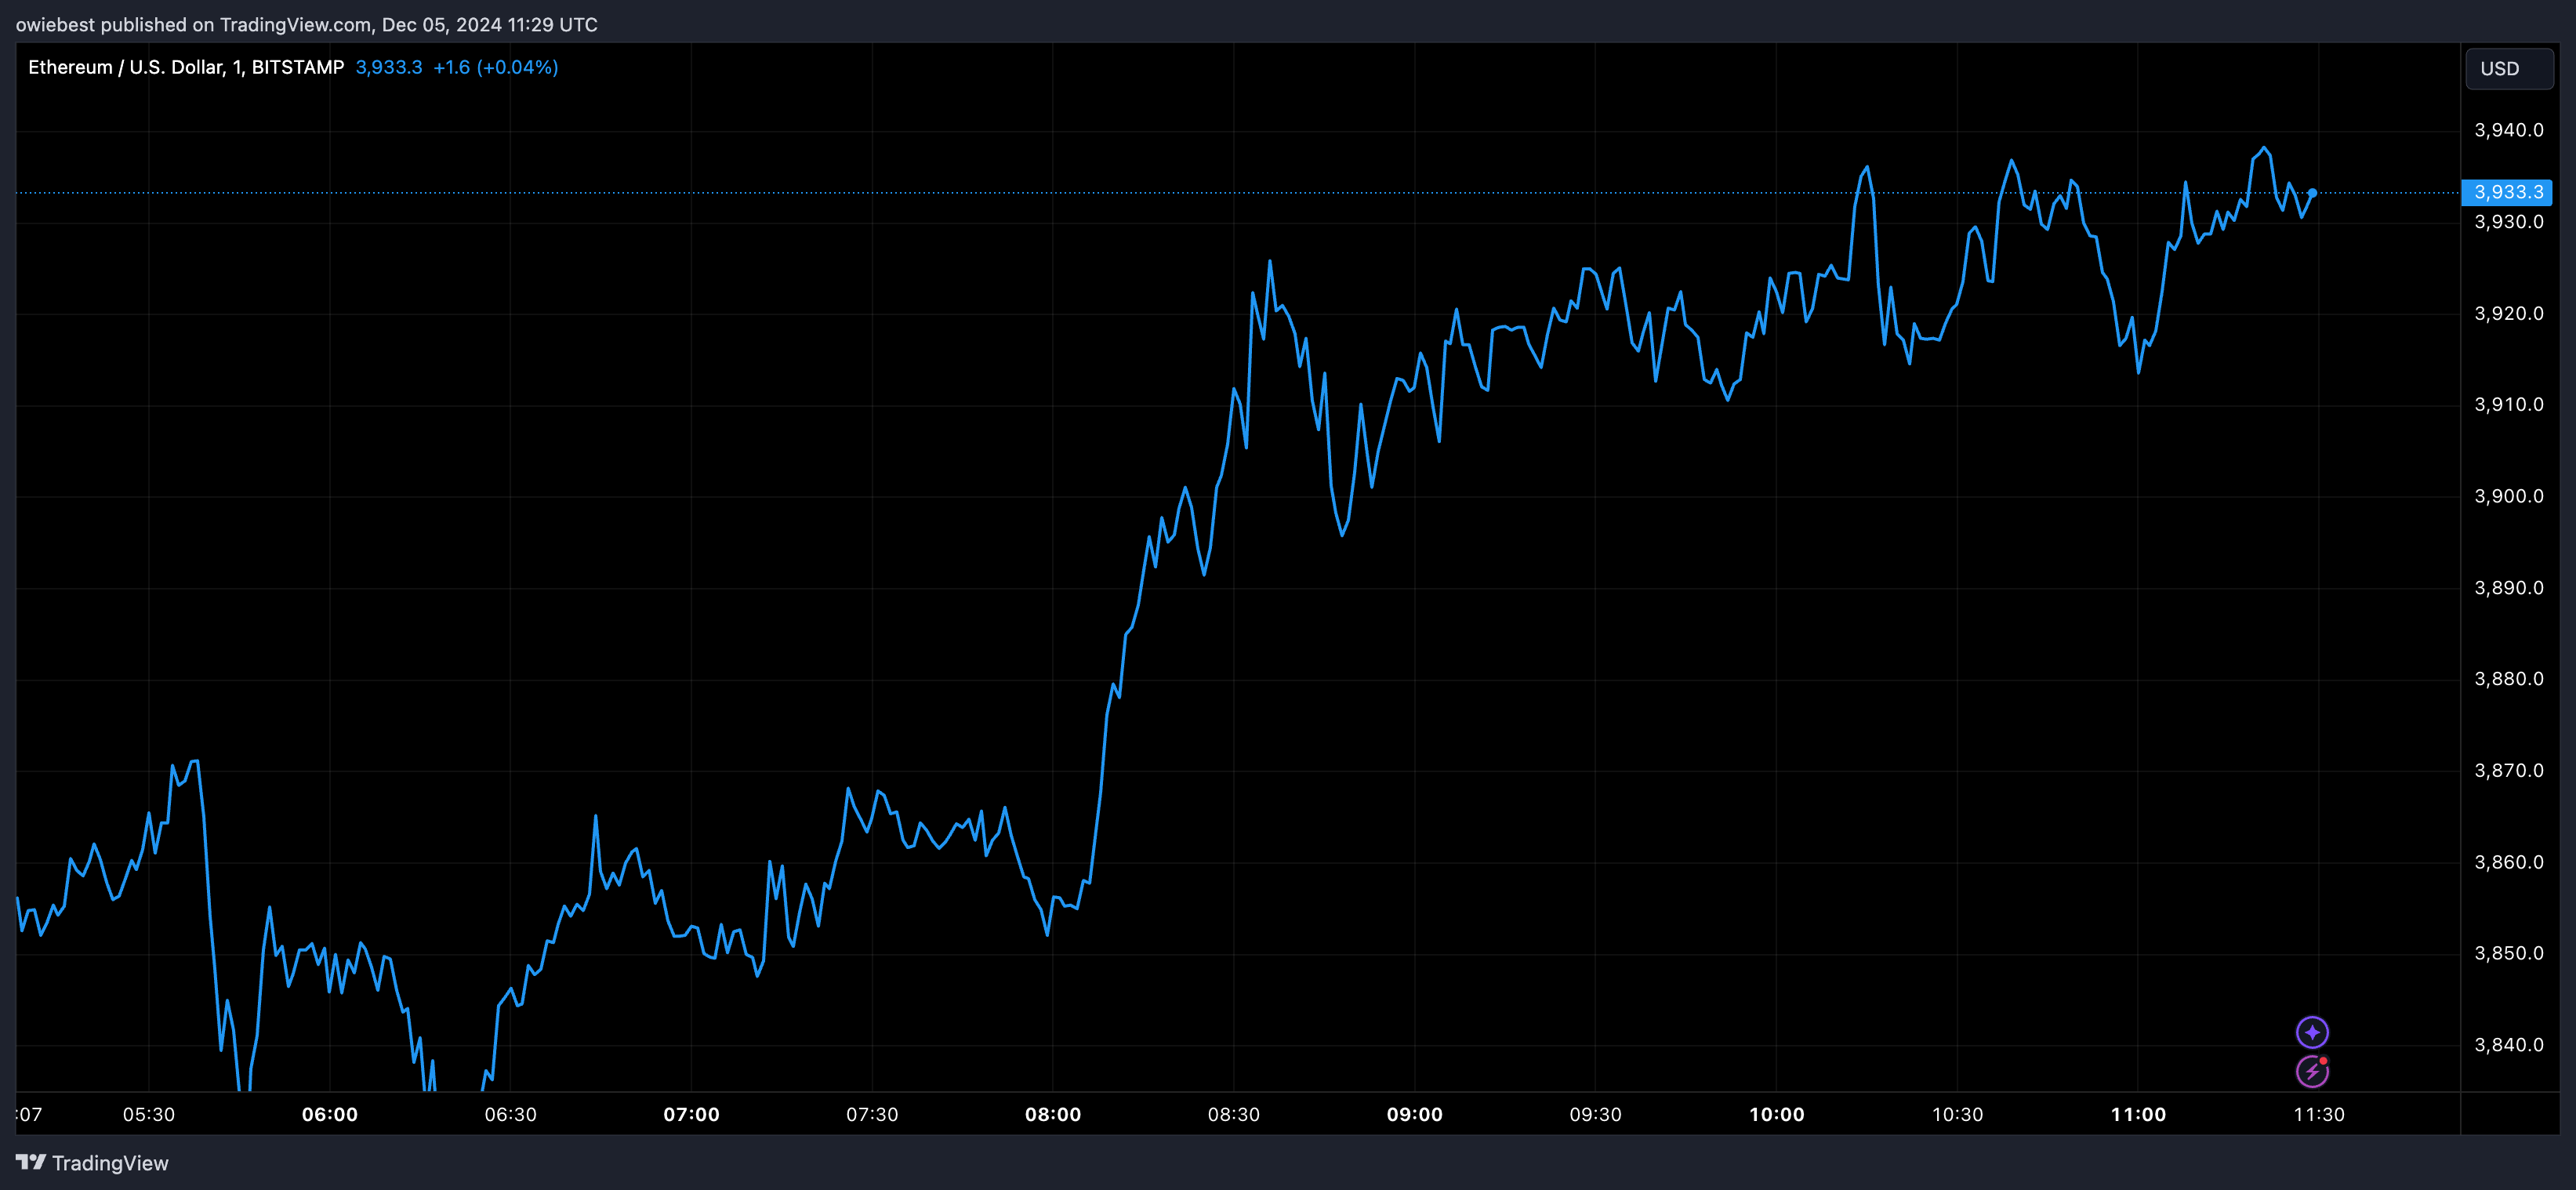Click the 06:00 time axis label
The height and width of the screenshot is (1190, 2576).
tap(330, 1115)
